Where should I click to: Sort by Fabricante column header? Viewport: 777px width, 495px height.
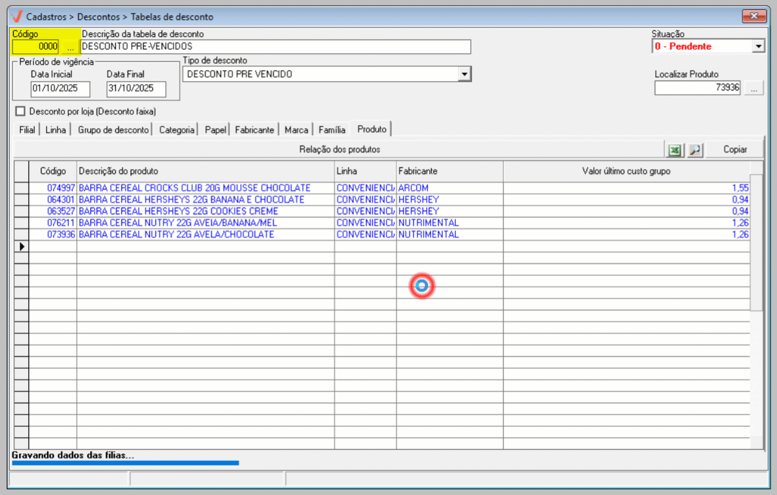coord(449,171)
